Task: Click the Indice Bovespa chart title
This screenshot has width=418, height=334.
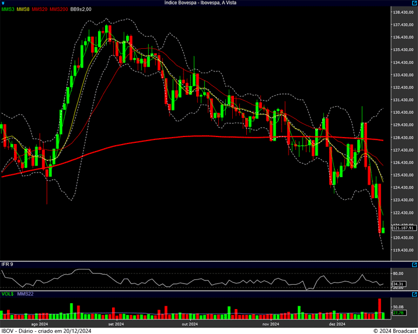Action: 201,3
